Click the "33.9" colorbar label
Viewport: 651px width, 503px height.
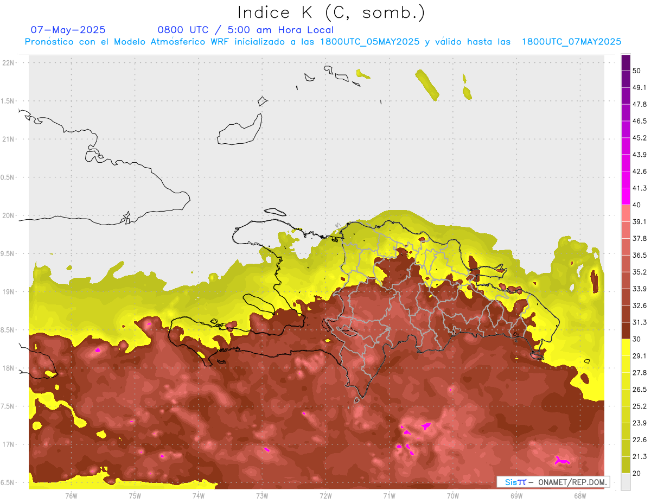pos(639,289)
